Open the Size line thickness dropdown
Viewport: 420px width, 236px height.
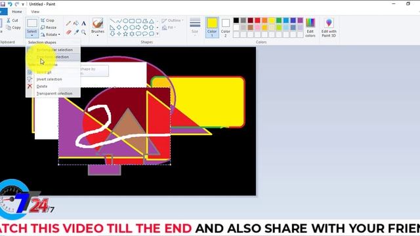tap(195, 27)
